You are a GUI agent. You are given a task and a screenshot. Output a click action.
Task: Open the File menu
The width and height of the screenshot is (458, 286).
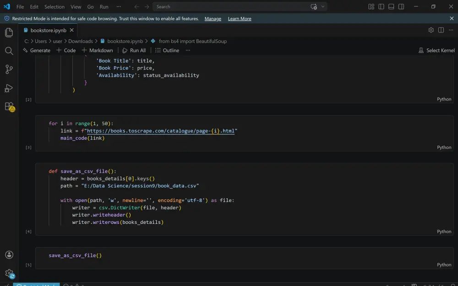click(20, 7)
